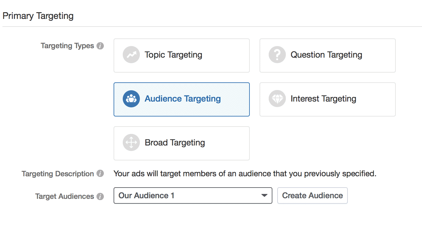Select the Audience Targeting card

pyautogui.click(x=182, y=99)
